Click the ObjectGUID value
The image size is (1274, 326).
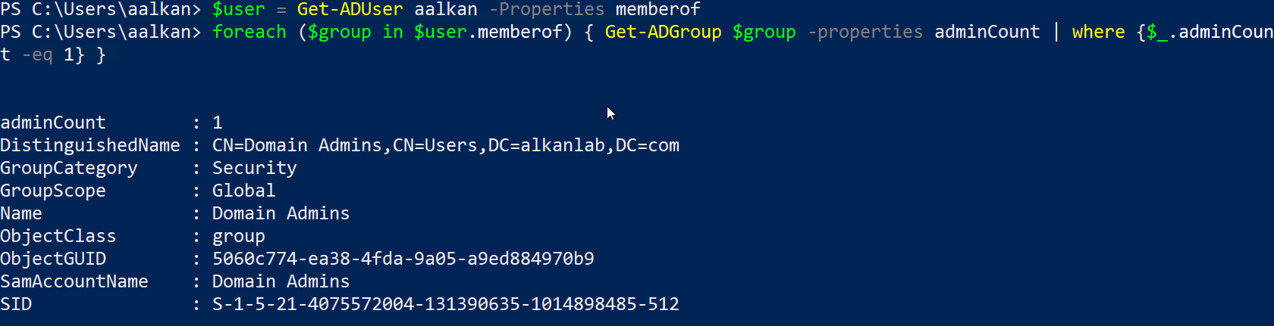[403, 259]
